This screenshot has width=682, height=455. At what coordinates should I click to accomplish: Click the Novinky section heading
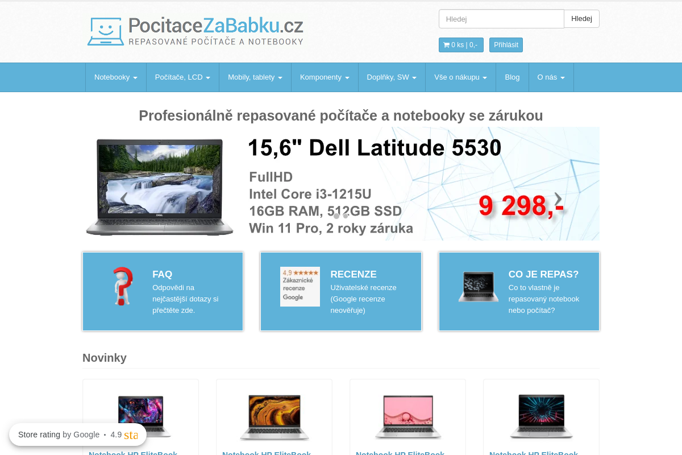[105, 358]
